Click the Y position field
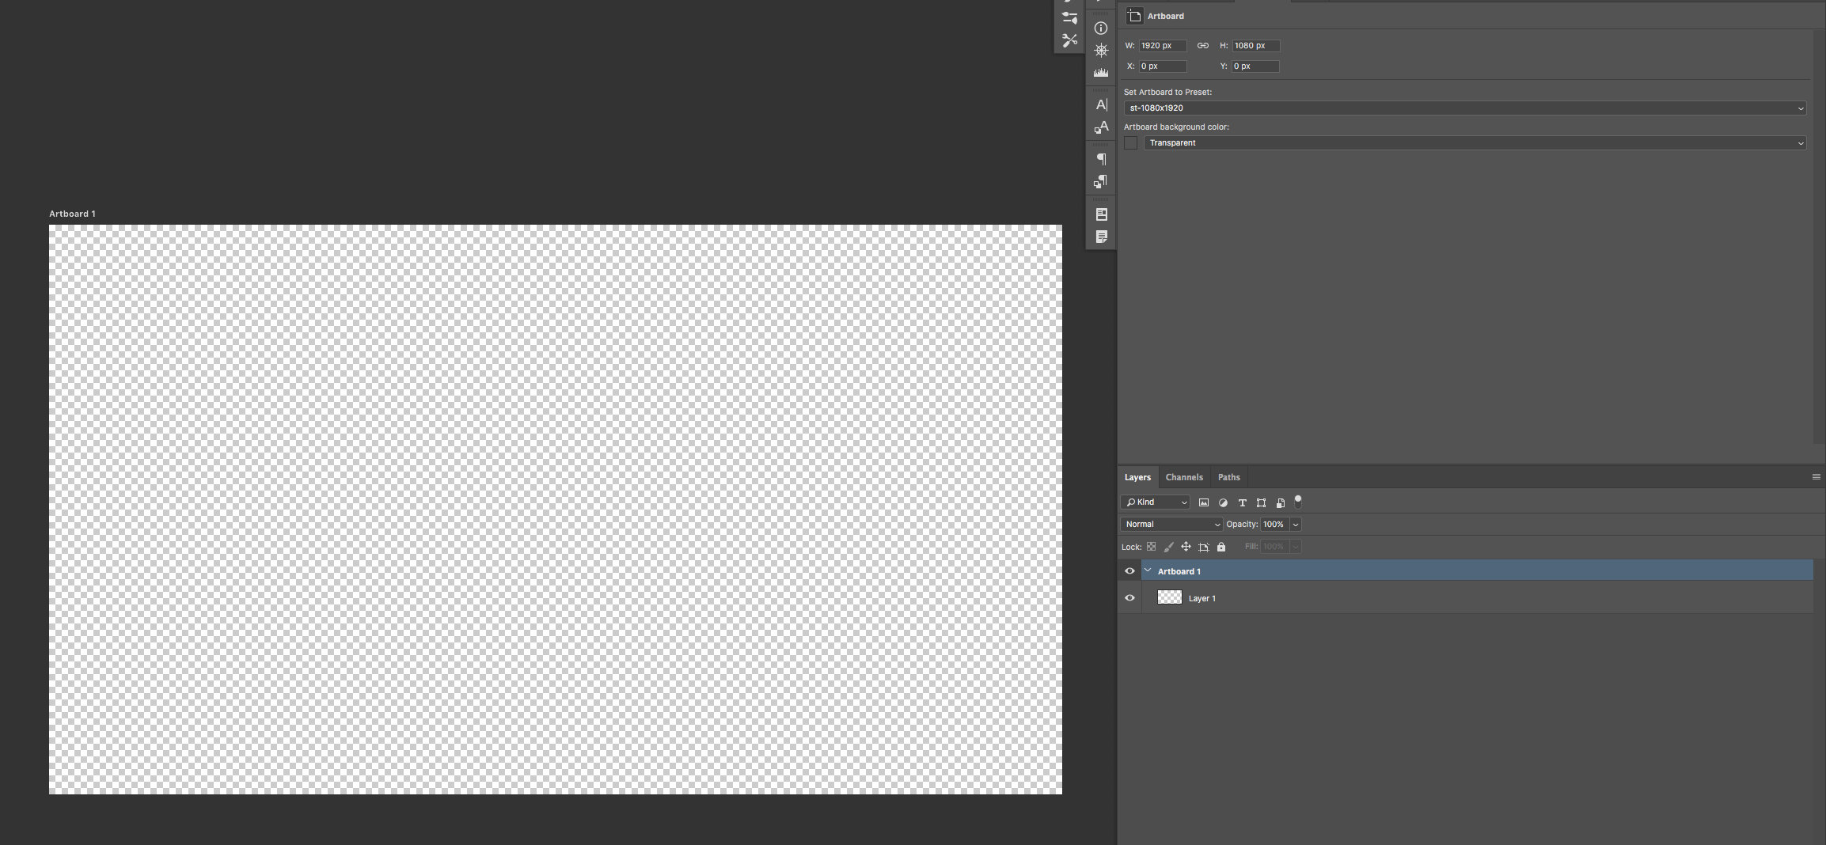Screen dimensions: 1826x845 (1255, 66)
